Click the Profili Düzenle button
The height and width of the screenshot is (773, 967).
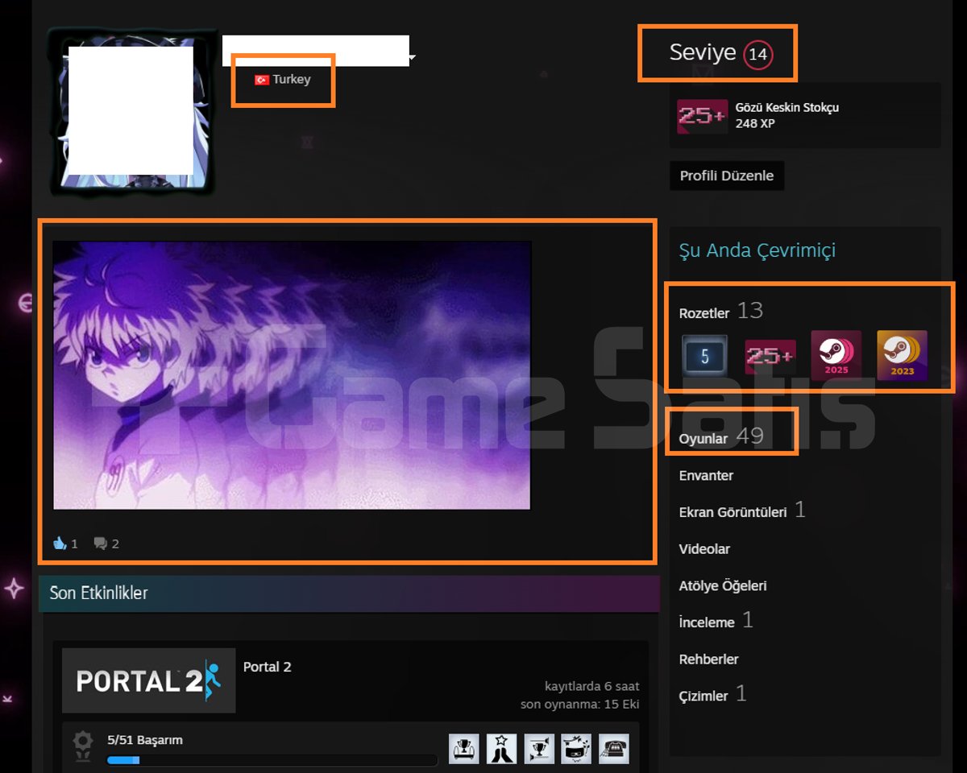point(727,176)
